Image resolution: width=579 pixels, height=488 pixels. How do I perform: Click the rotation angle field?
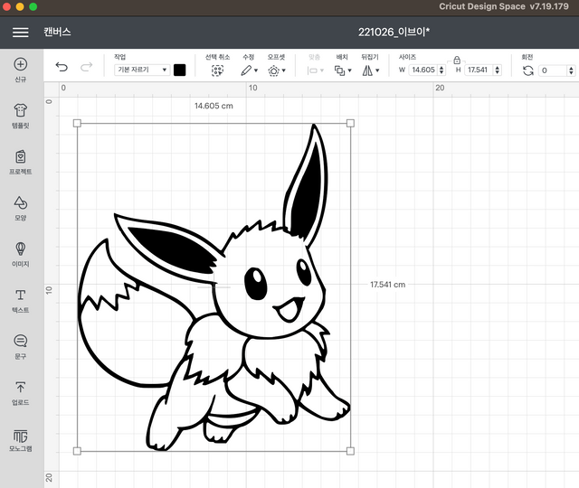(x=553, y=70)
